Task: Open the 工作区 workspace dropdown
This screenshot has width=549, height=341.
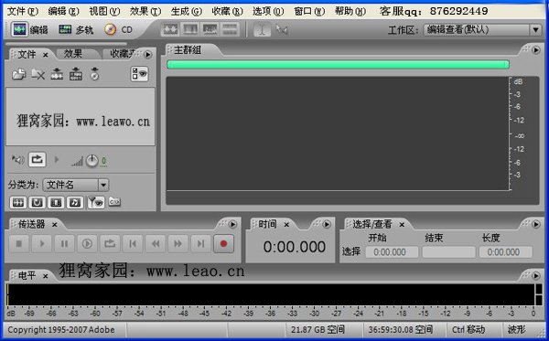Action: (535, 30)
